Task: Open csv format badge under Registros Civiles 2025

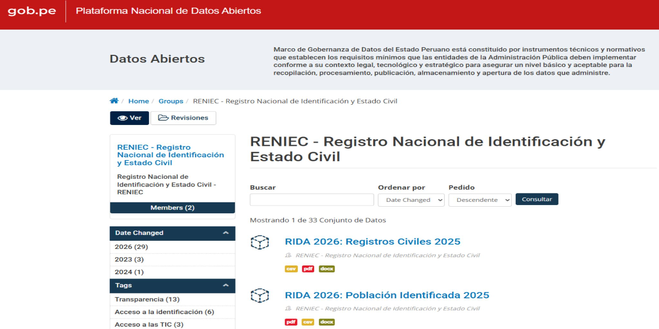Action: tap(292, 269)
